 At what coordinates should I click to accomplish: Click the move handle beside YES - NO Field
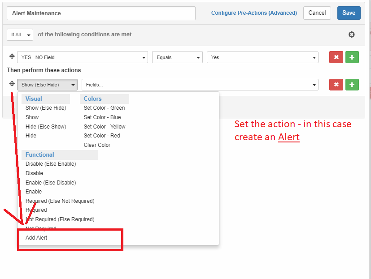pyautogui.click(x=12, y=57)
